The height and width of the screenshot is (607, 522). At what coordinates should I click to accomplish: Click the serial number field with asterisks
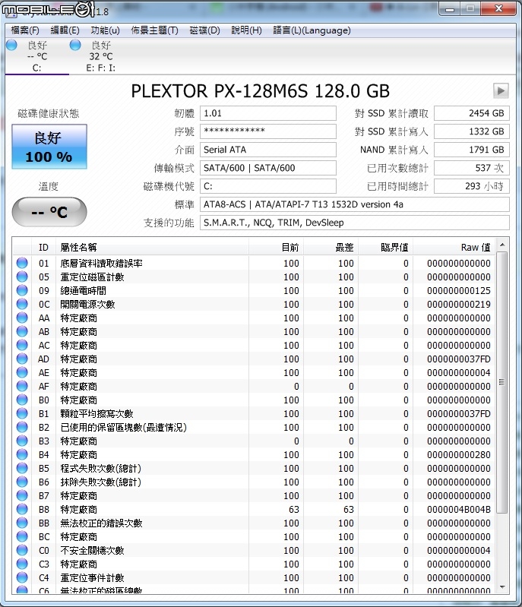(x=268, y=131)
